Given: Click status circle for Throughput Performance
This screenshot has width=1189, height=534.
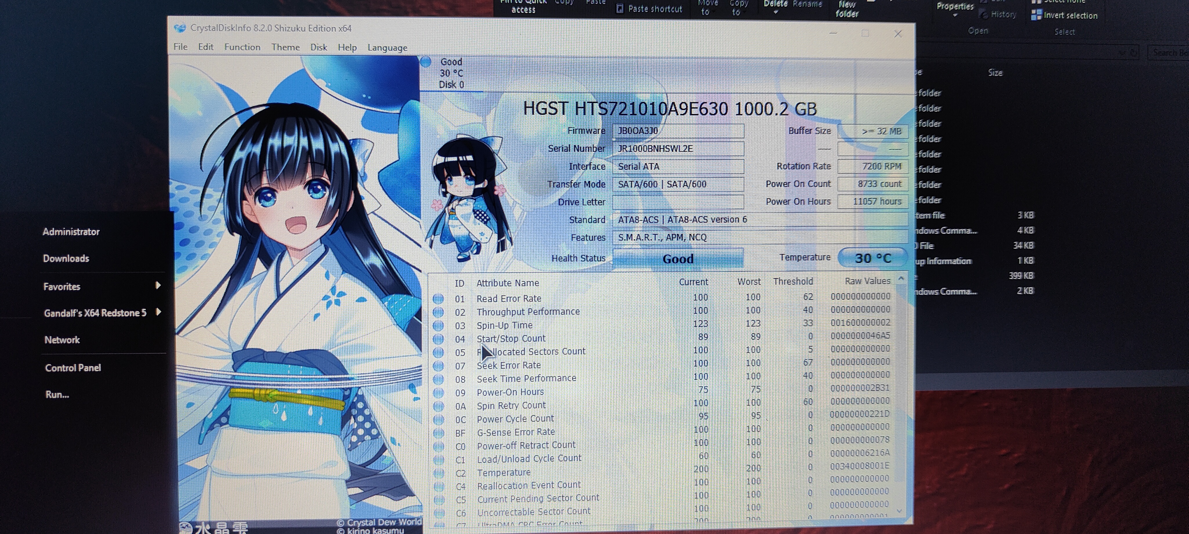Looking at the screenshot, I should click(x=438, y=312).
